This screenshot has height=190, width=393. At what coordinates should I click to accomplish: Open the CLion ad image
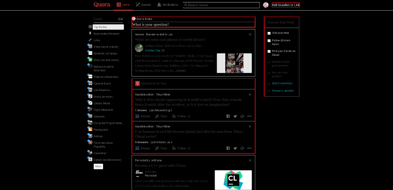(x=233, y=180)
